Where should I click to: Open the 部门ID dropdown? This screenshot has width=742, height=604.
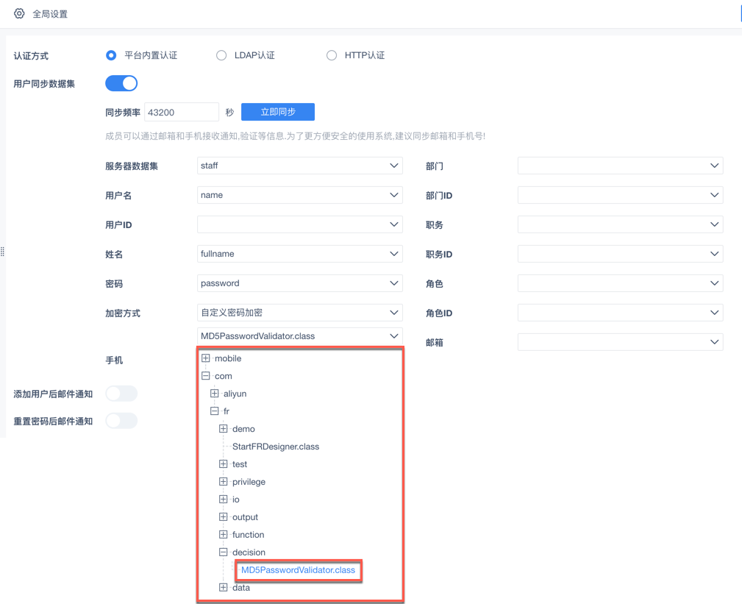point(621,195)
